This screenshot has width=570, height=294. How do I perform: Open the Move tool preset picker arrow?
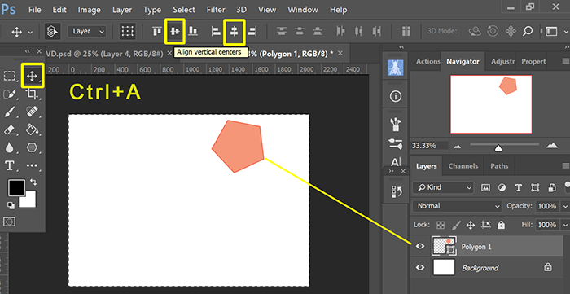[30, 32]
